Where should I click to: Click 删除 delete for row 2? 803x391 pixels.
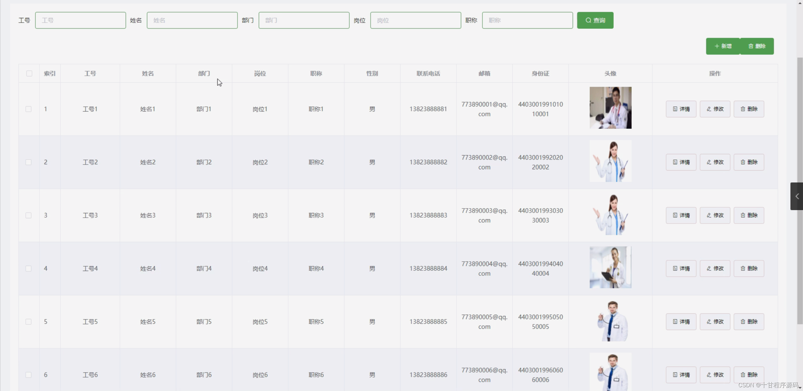[x=749, y=162]
